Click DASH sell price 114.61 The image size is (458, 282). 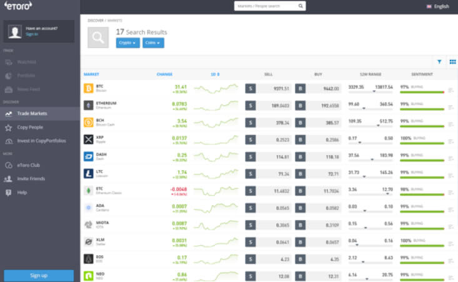click(274, 157)
